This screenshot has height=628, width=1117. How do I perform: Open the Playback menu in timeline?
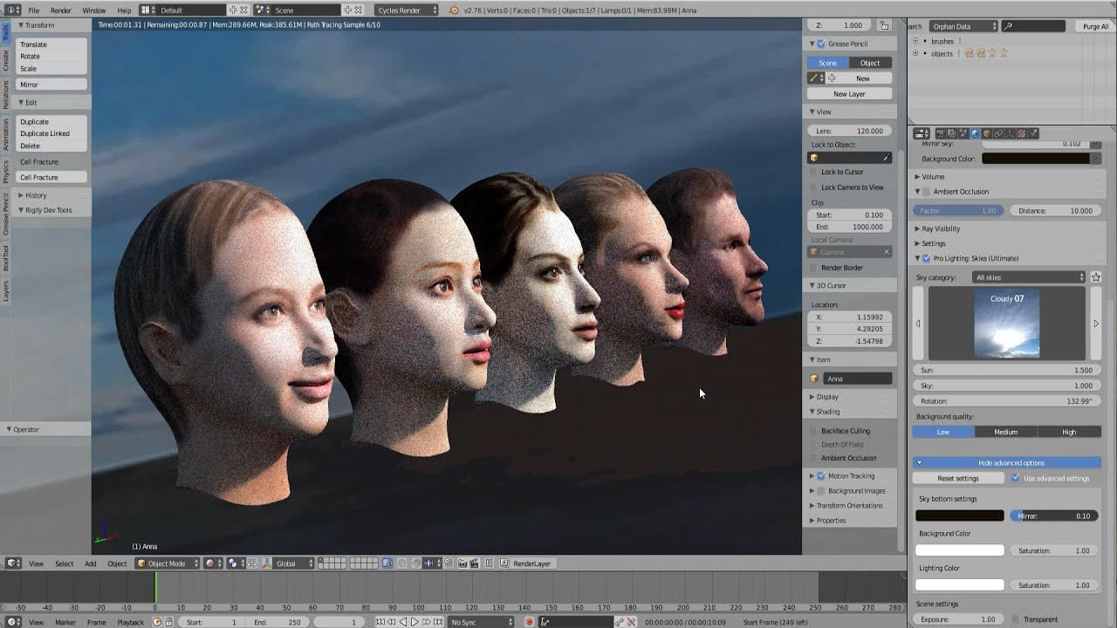pyautogui.click(x=130, y=622)
